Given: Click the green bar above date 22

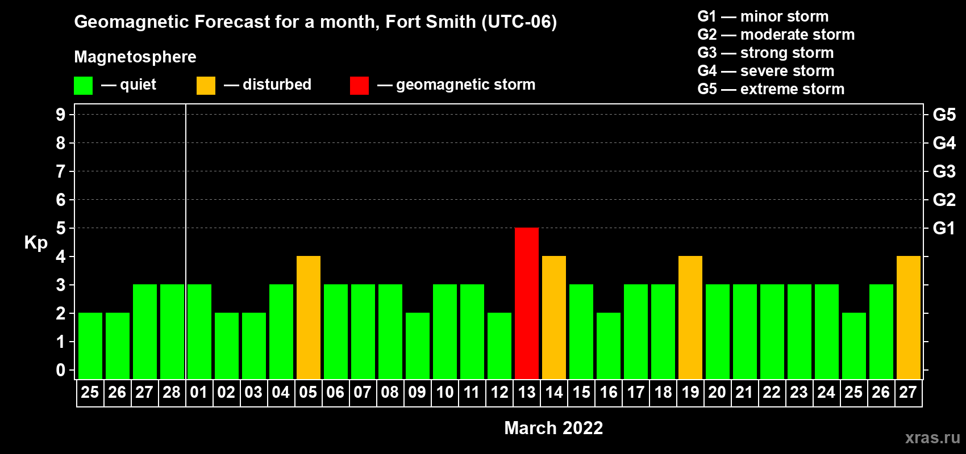Looking at the screenshot, I should [x=772, y=331].
